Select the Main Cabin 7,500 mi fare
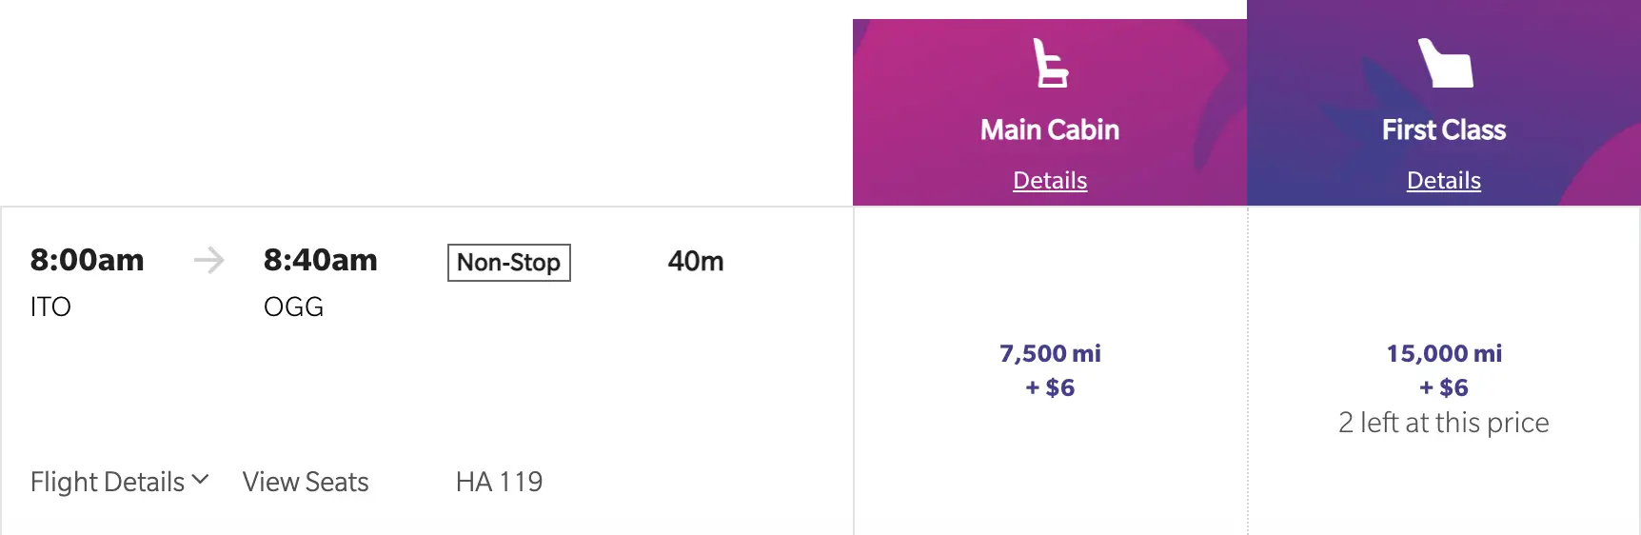1641x535 pixels. click(1050, 370)
